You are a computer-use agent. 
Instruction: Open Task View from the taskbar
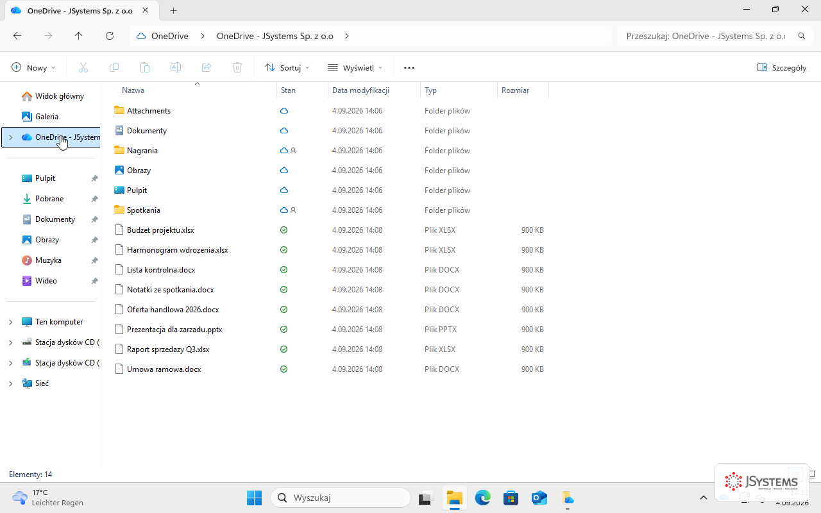pos(427,498)
